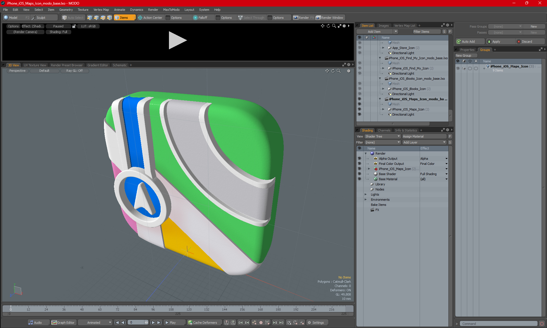Viewport: 547px width, 328px height.
Task: Switch to Properties tab
Action: (467, 50)
